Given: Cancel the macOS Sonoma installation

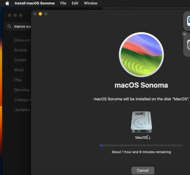Looking at the screenshot, I should click(x=143, y=170).
